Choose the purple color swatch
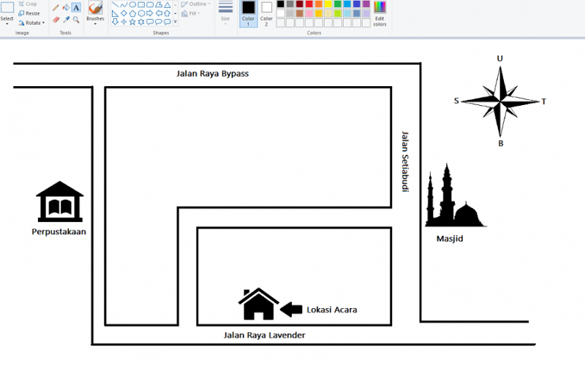Viewport: 585px width, 365px height. pyautogui.click(x=366, y=4)
